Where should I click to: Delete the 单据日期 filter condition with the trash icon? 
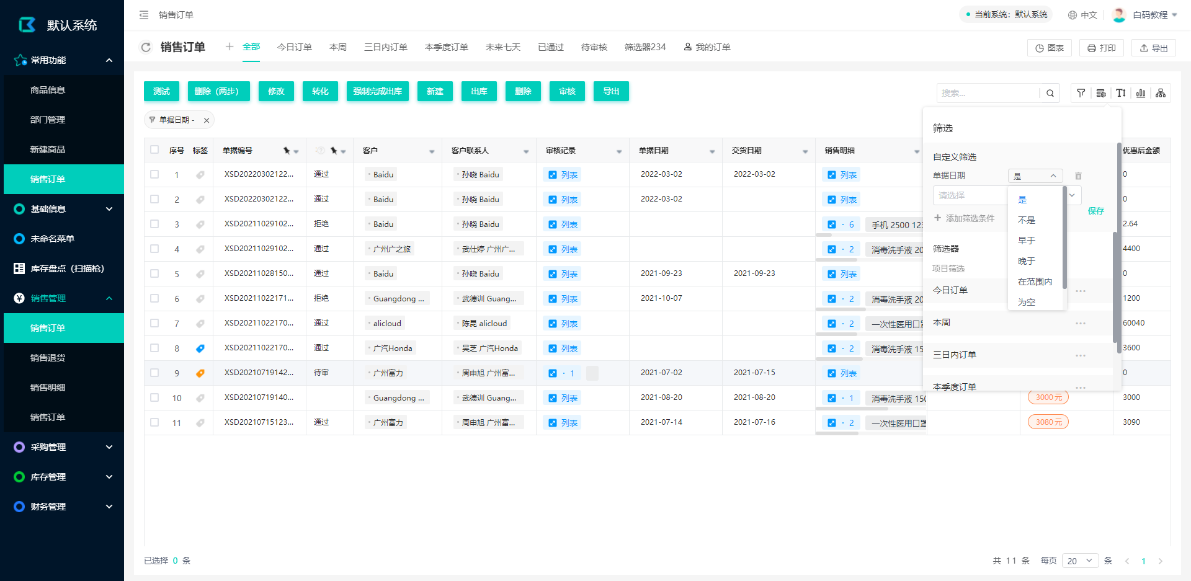pyautogui.click(x=1078, y=176)
